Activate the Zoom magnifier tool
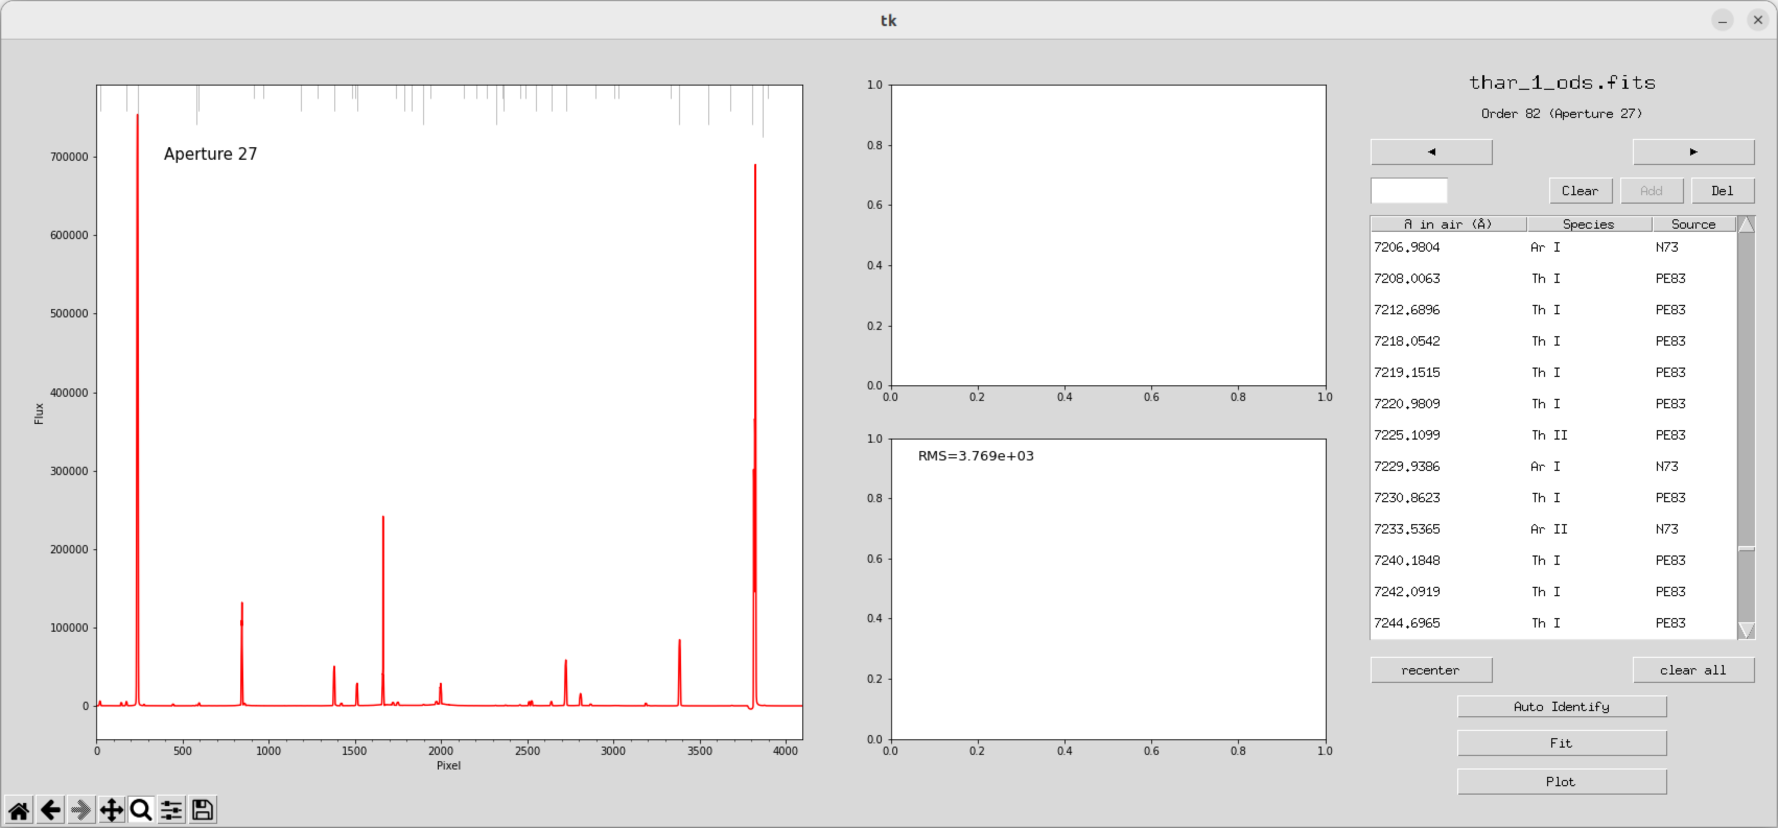Viewport: 1778px width, 828px height. (x=141, y=810)
